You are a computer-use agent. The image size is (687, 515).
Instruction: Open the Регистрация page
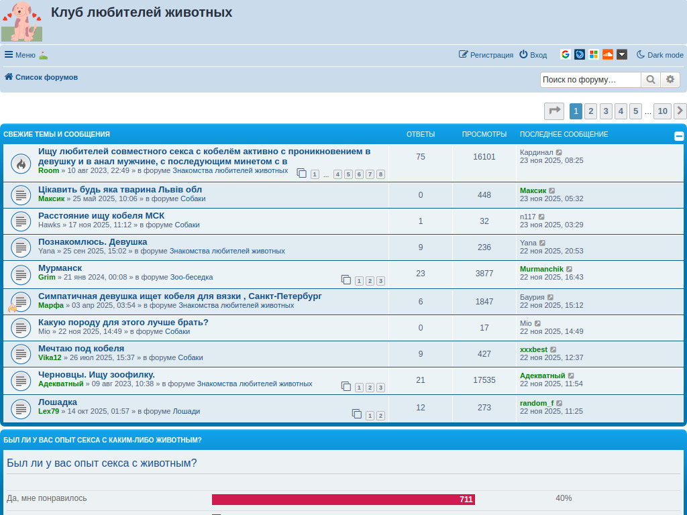[486, 55]
